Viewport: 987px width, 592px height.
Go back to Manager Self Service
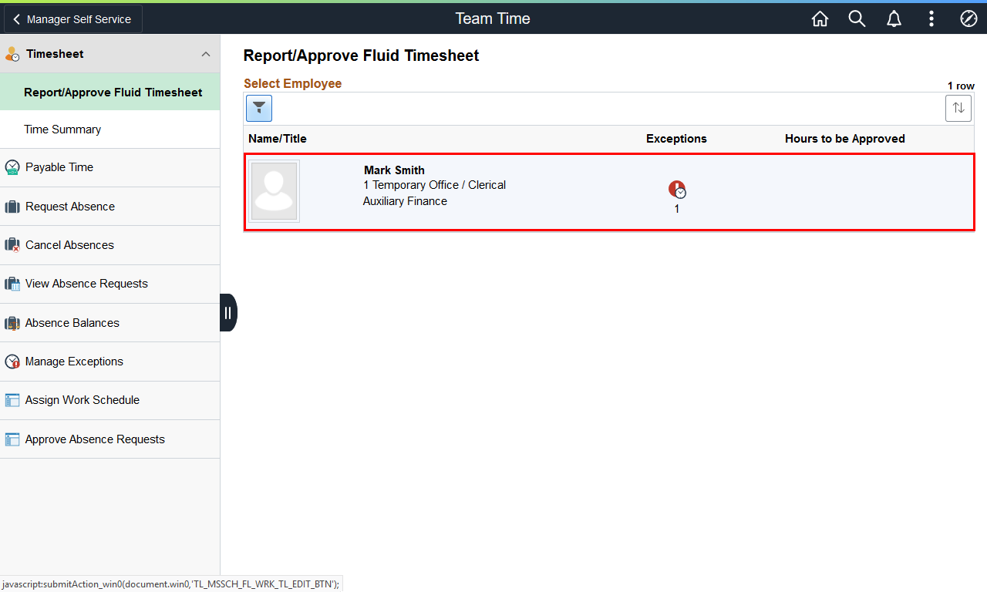click(x=72, y=19)
